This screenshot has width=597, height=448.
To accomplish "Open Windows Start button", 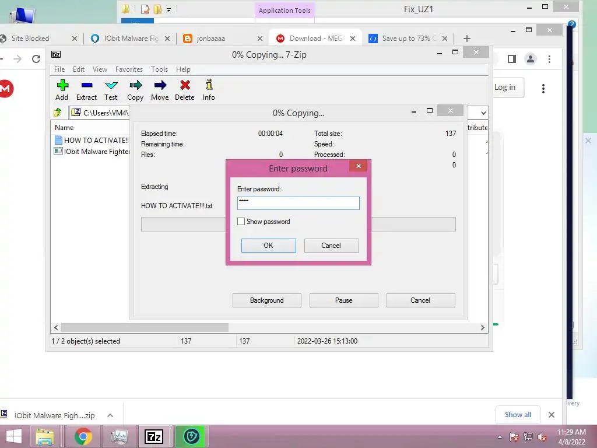I will [14, 436].
